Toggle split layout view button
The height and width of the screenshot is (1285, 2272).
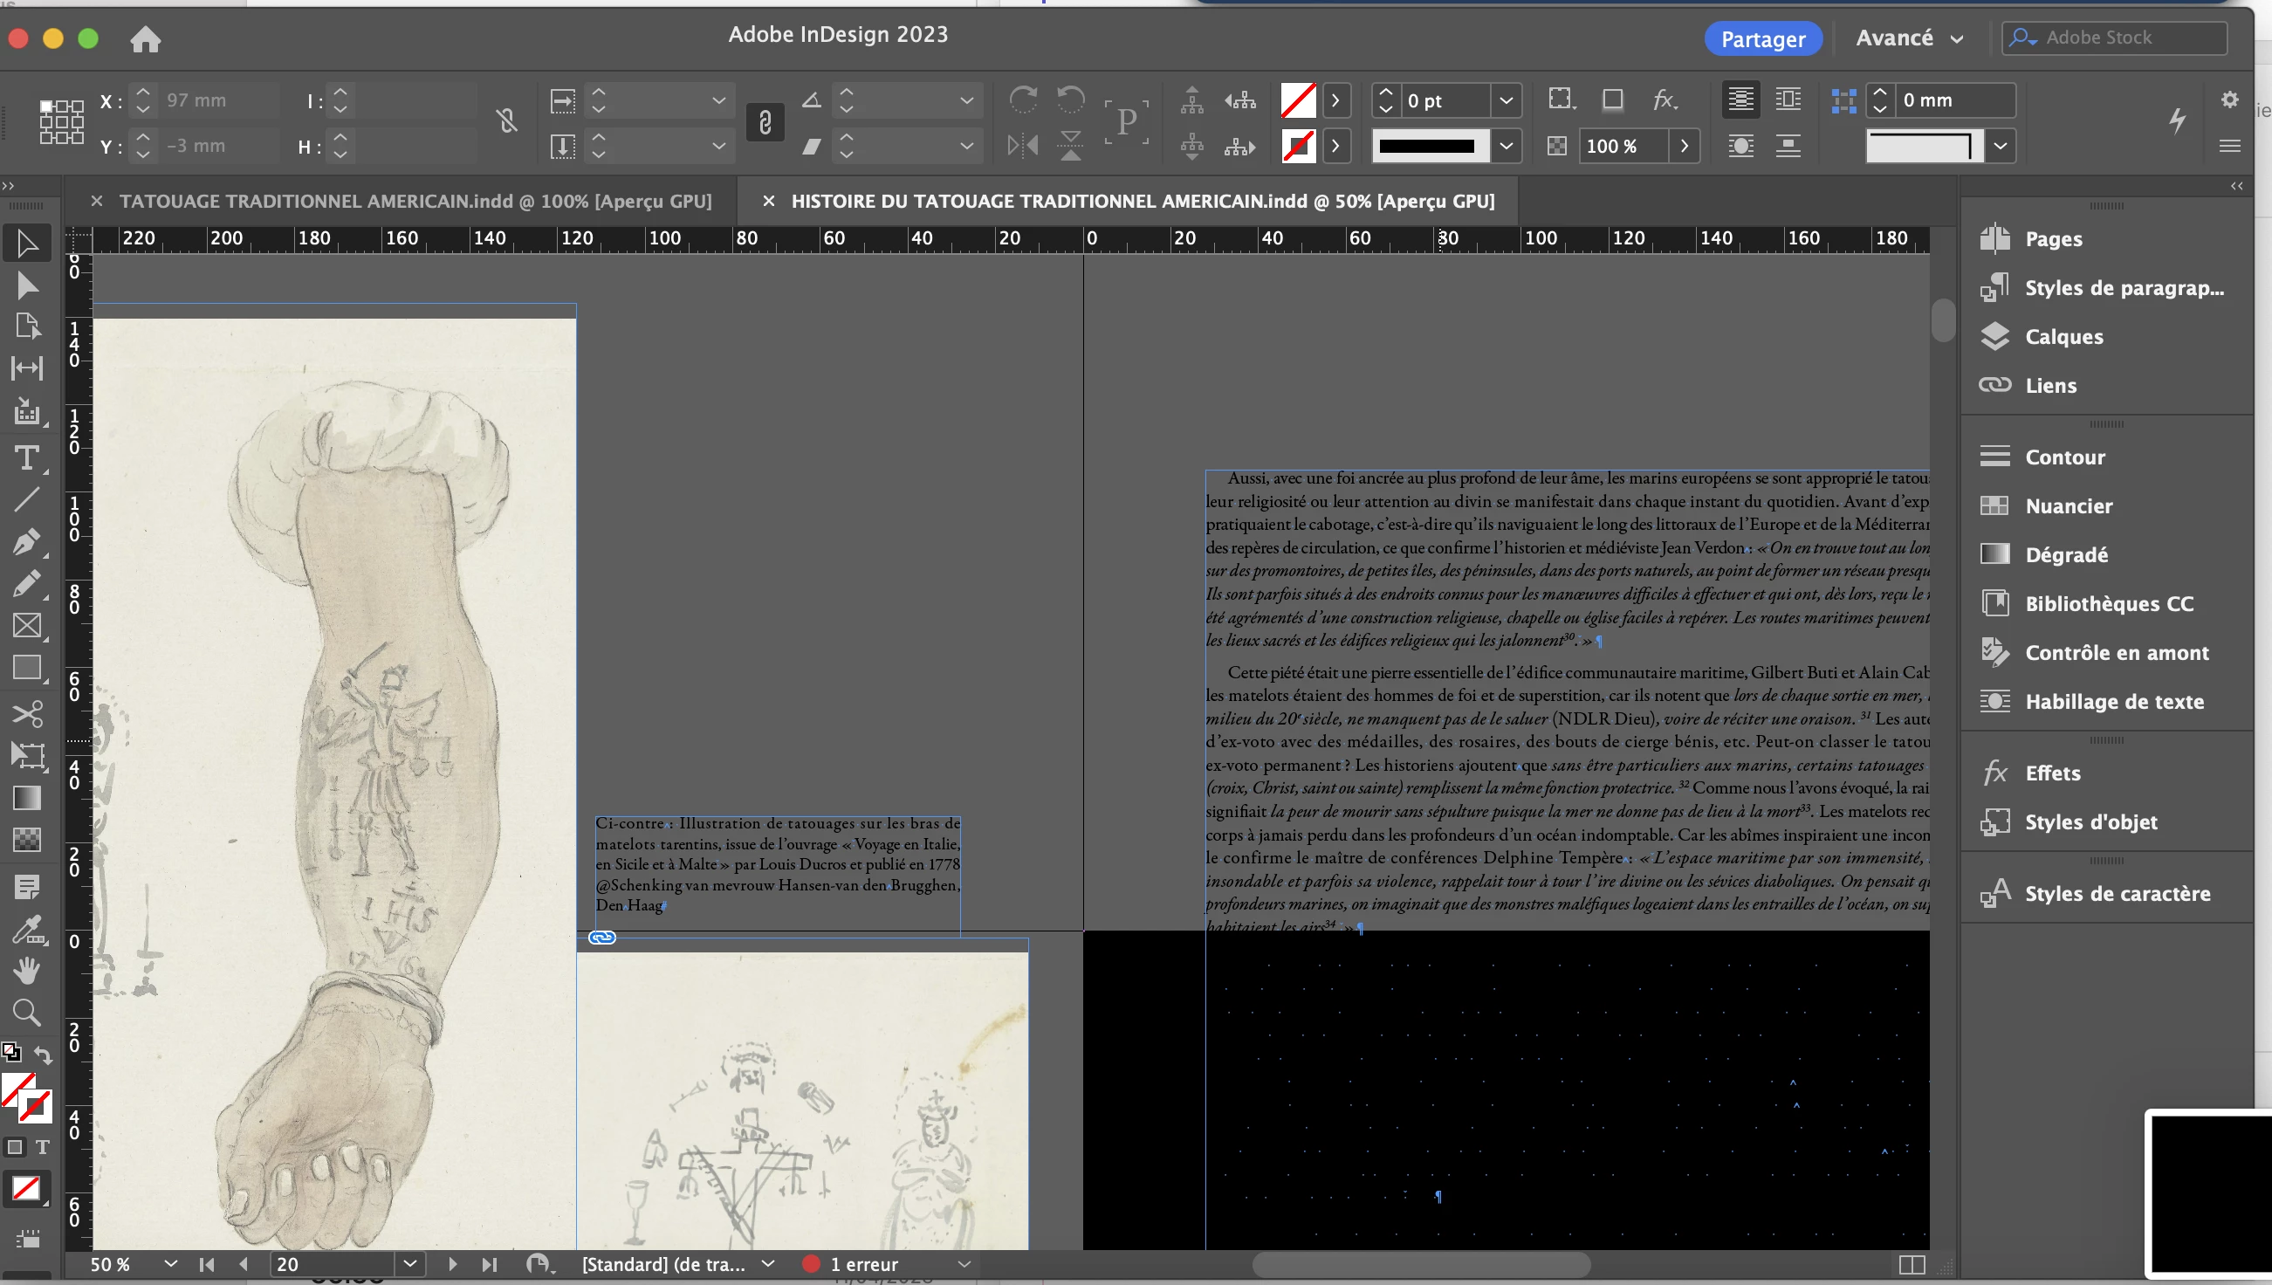(1912, 1264)
